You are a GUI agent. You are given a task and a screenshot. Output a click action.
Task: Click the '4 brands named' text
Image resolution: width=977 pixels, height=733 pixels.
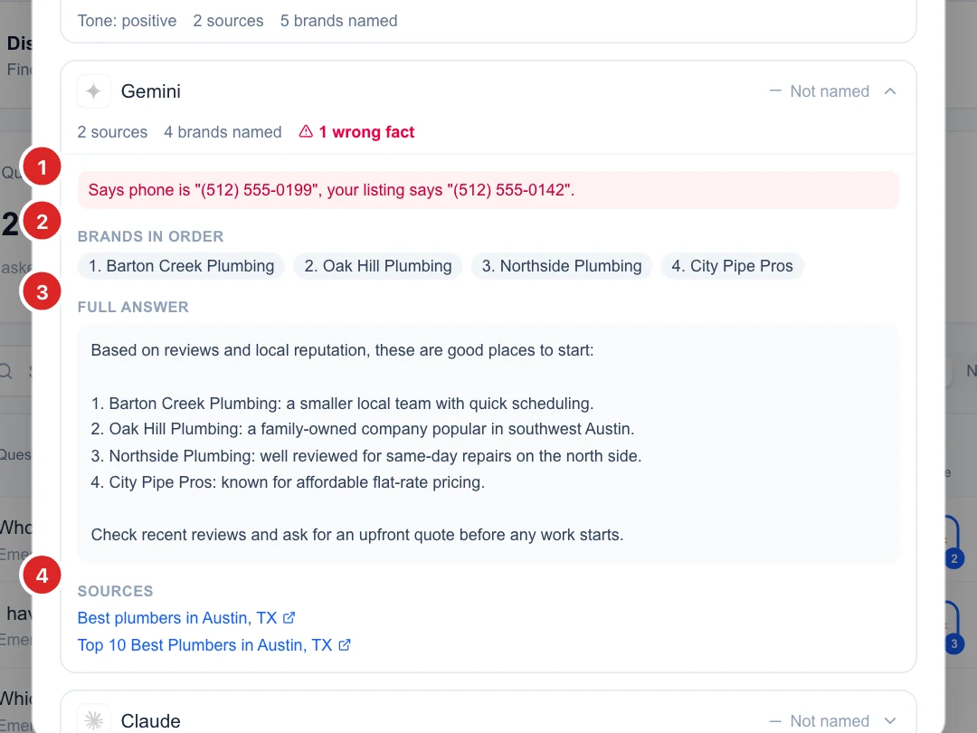tap(223, 132)
